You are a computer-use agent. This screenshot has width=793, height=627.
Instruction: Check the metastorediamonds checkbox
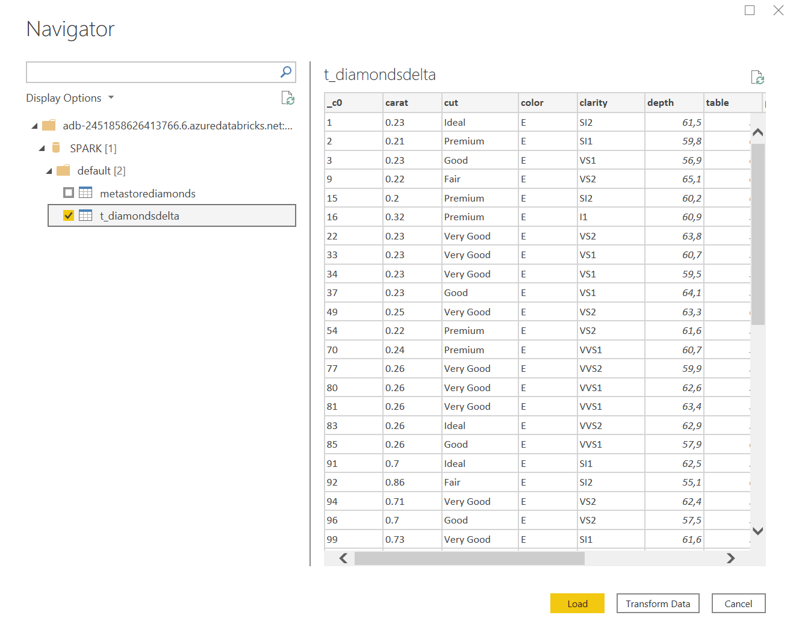pyautogui.click(x=68, y=193)
